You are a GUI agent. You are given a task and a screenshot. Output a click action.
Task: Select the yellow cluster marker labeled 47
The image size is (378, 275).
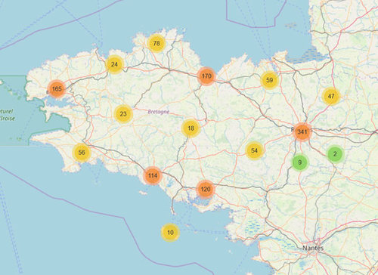[331, 96]
